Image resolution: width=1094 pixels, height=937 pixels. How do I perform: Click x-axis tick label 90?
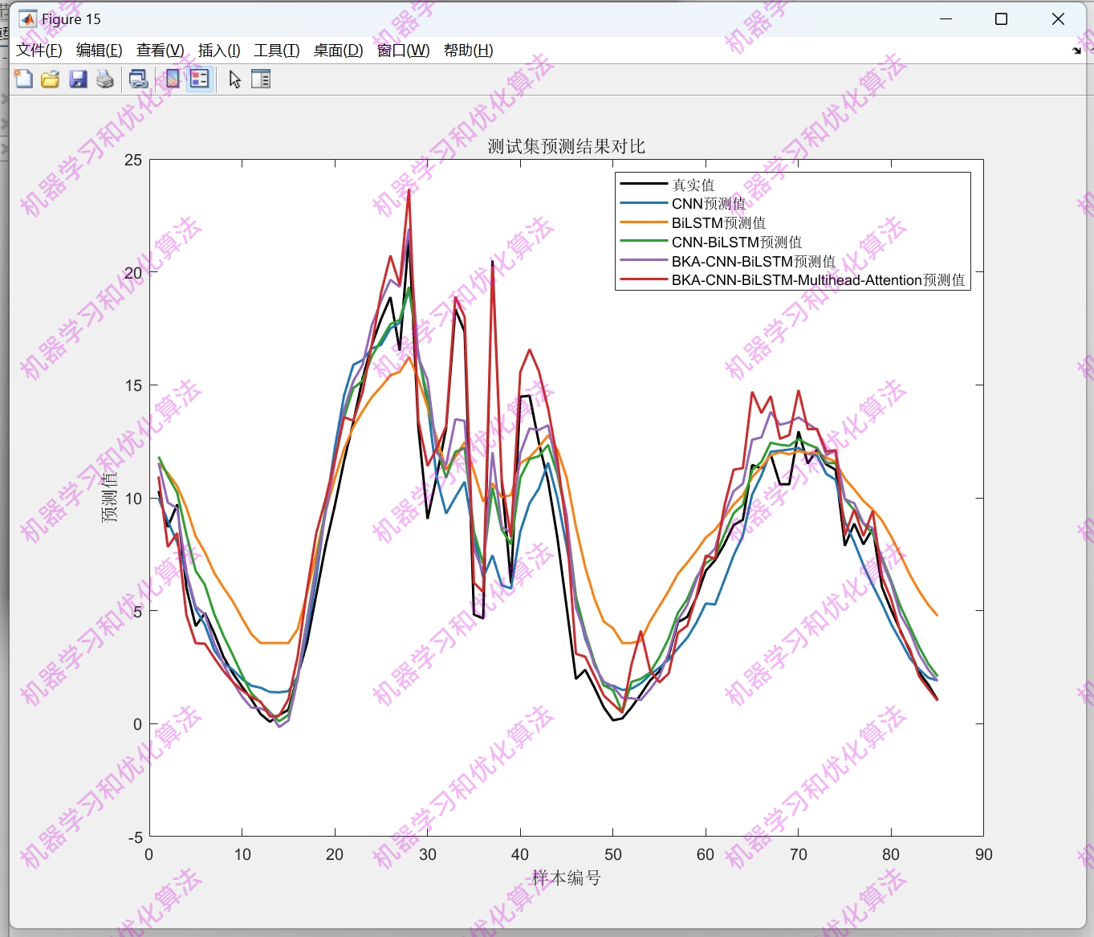coord(984,854)
